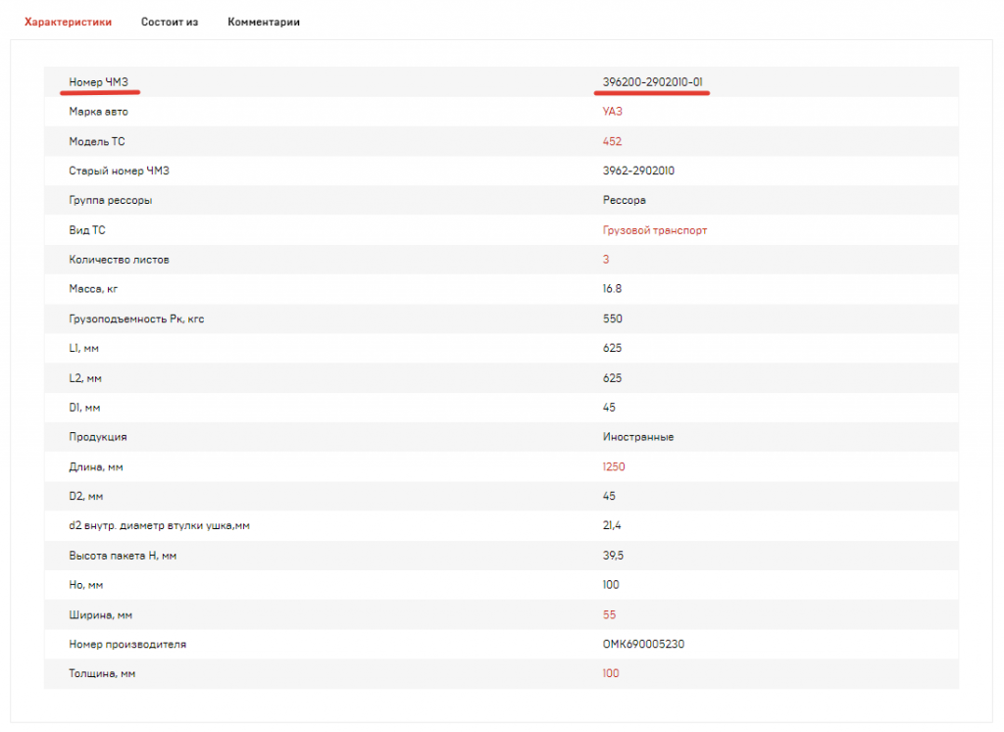The image size is (1004, 732).
Task: Open the Состоит из tab
Action: pyautogui.click(x=170, y=22)
